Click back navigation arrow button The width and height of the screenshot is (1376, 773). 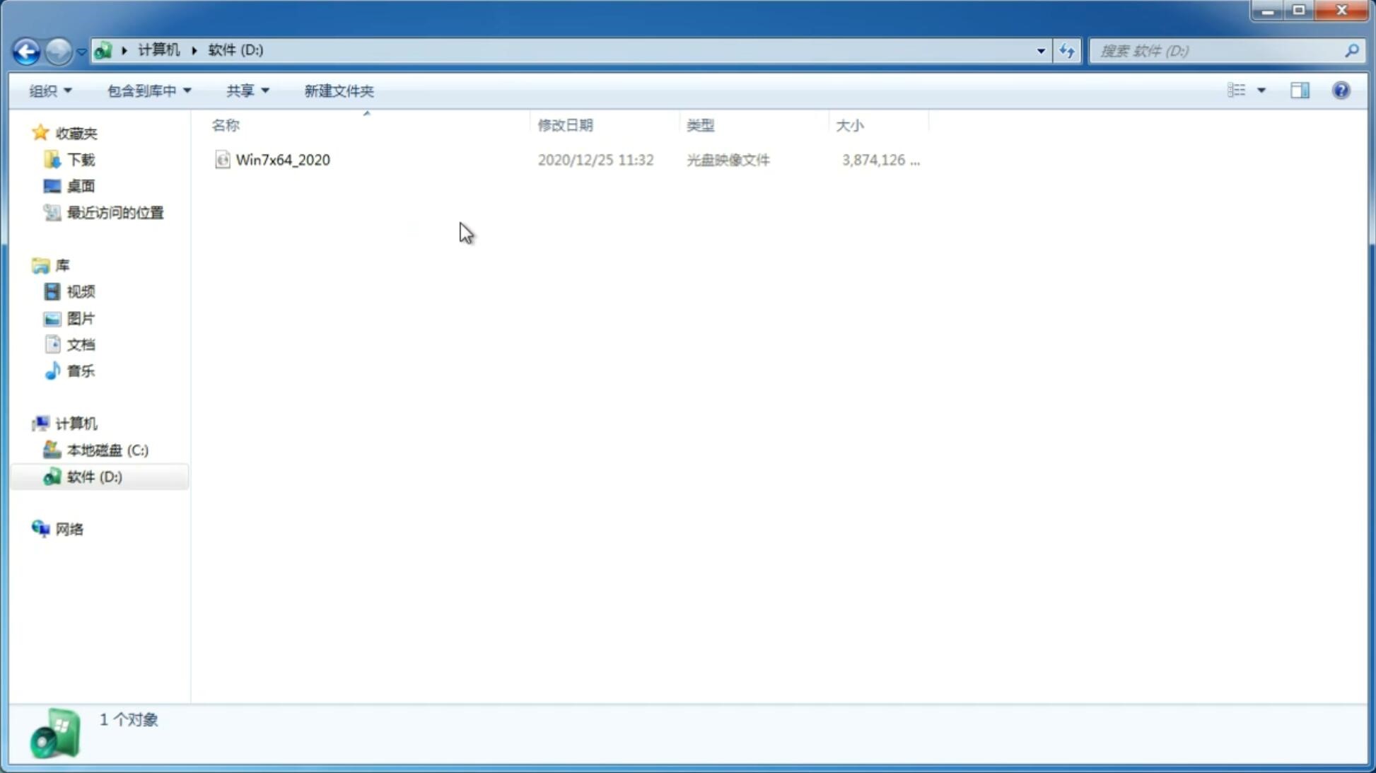[x=26, y=50]
